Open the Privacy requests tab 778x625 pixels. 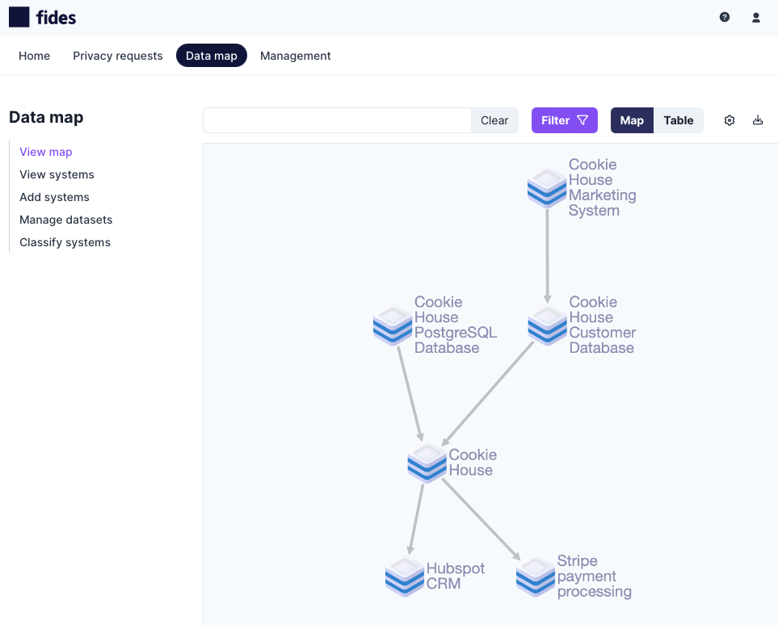[x=118, y=56]
